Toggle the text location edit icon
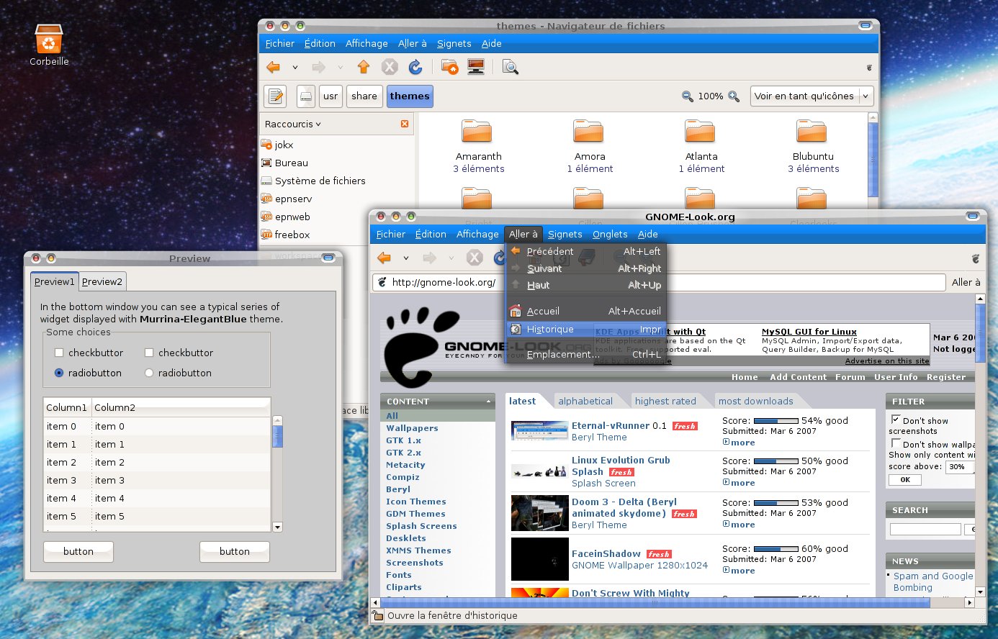Image resolution: width=998 pixels, height=639 pixels. [276, 96]
